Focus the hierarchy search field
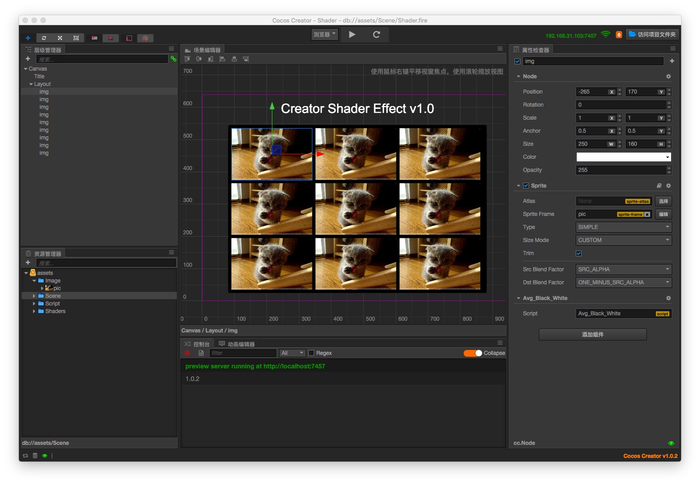The height and width of the screenshot is (484, 700). [x=102, y=59]
